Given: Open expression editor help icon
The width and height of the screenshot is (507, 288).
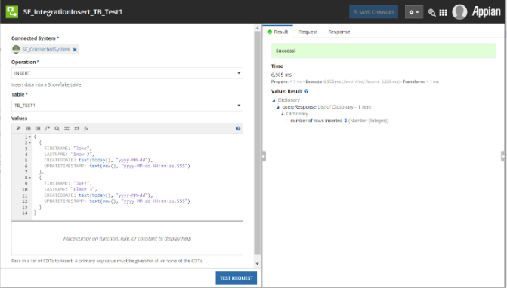Looking at the screenshot, I should pyautogui.click(x=238, y=128).
